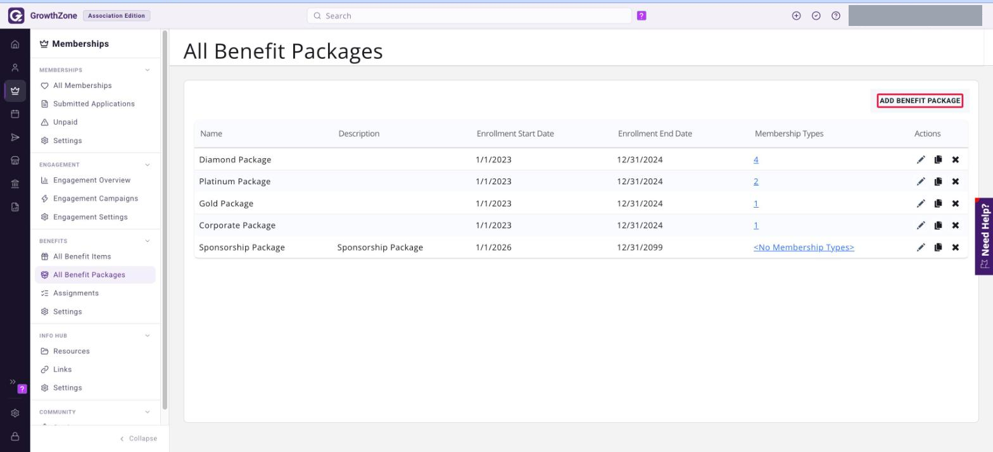Open the Home icon in left rail
Image resolution: width=993 pixels, height=452 pixels.
click(15, 44)
